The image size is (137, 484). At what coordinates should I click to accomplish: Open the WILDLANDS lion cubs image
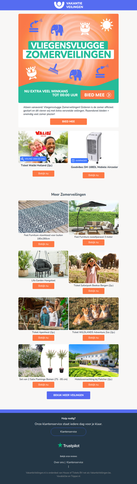(x=94, y=314)
